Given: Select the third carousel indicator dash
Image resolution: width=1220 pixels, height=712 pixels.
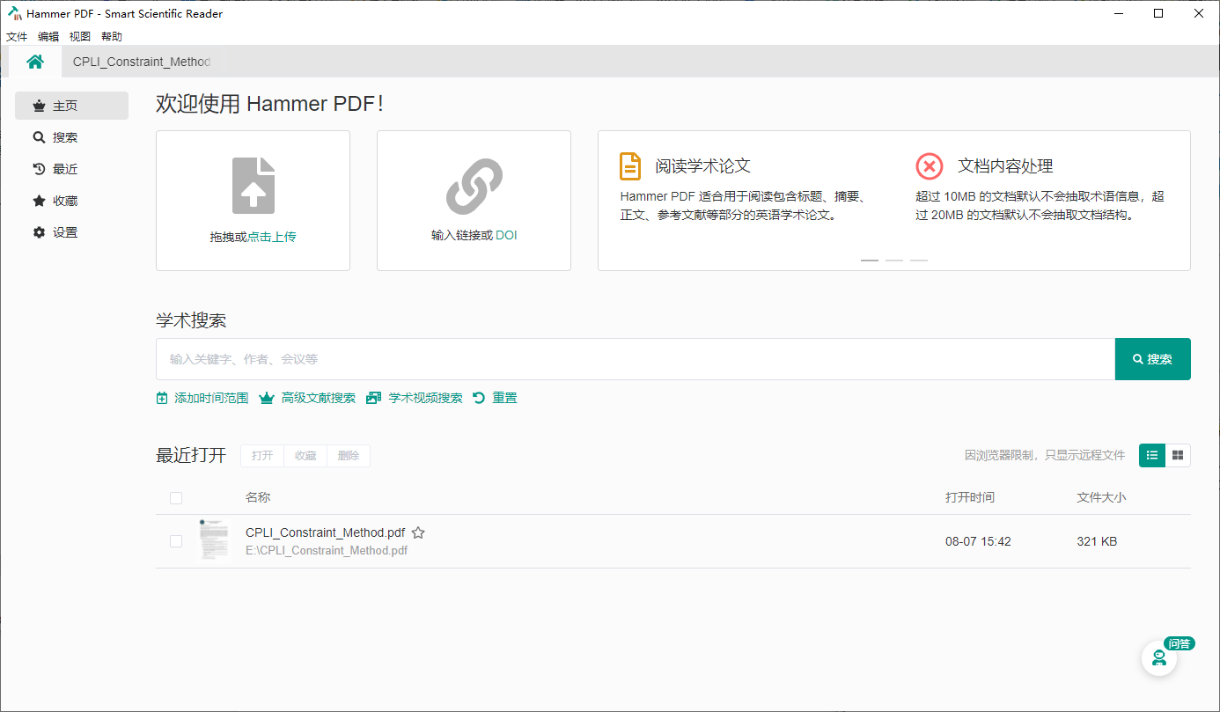Looking at the screenshot, I should [x=919, y=261].
